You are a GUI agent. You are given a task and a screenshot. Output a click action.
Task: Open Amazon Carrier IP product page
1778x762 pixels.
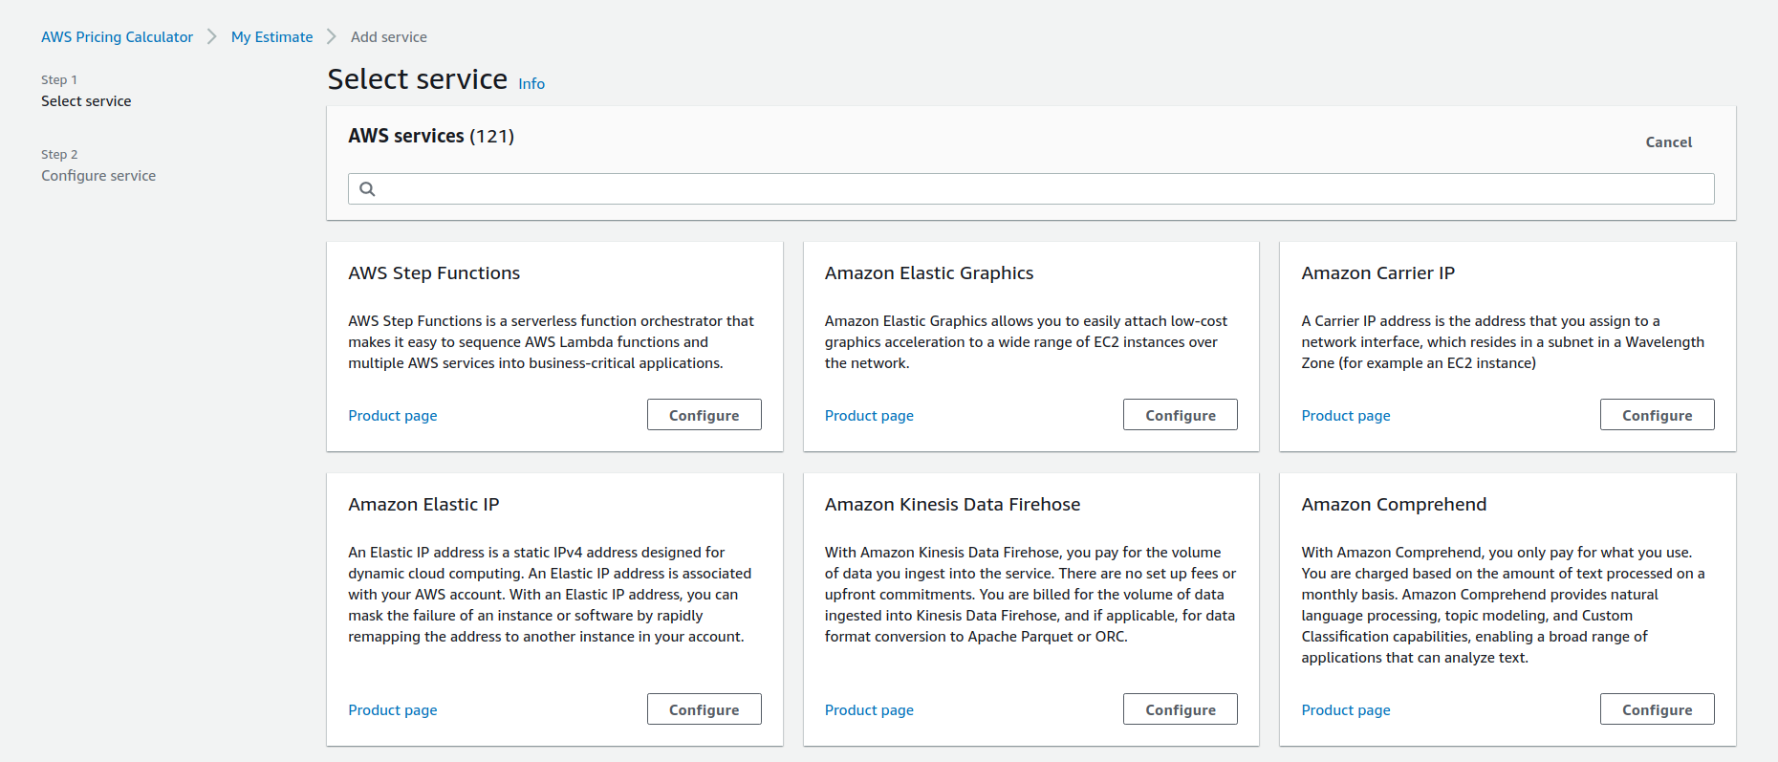tap(1345, 415)
